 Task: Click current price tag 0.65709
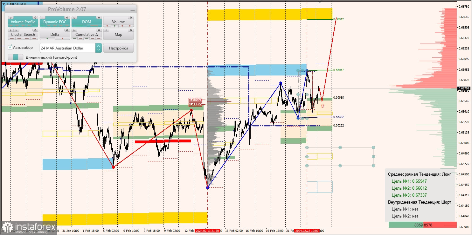pos(464,88)
